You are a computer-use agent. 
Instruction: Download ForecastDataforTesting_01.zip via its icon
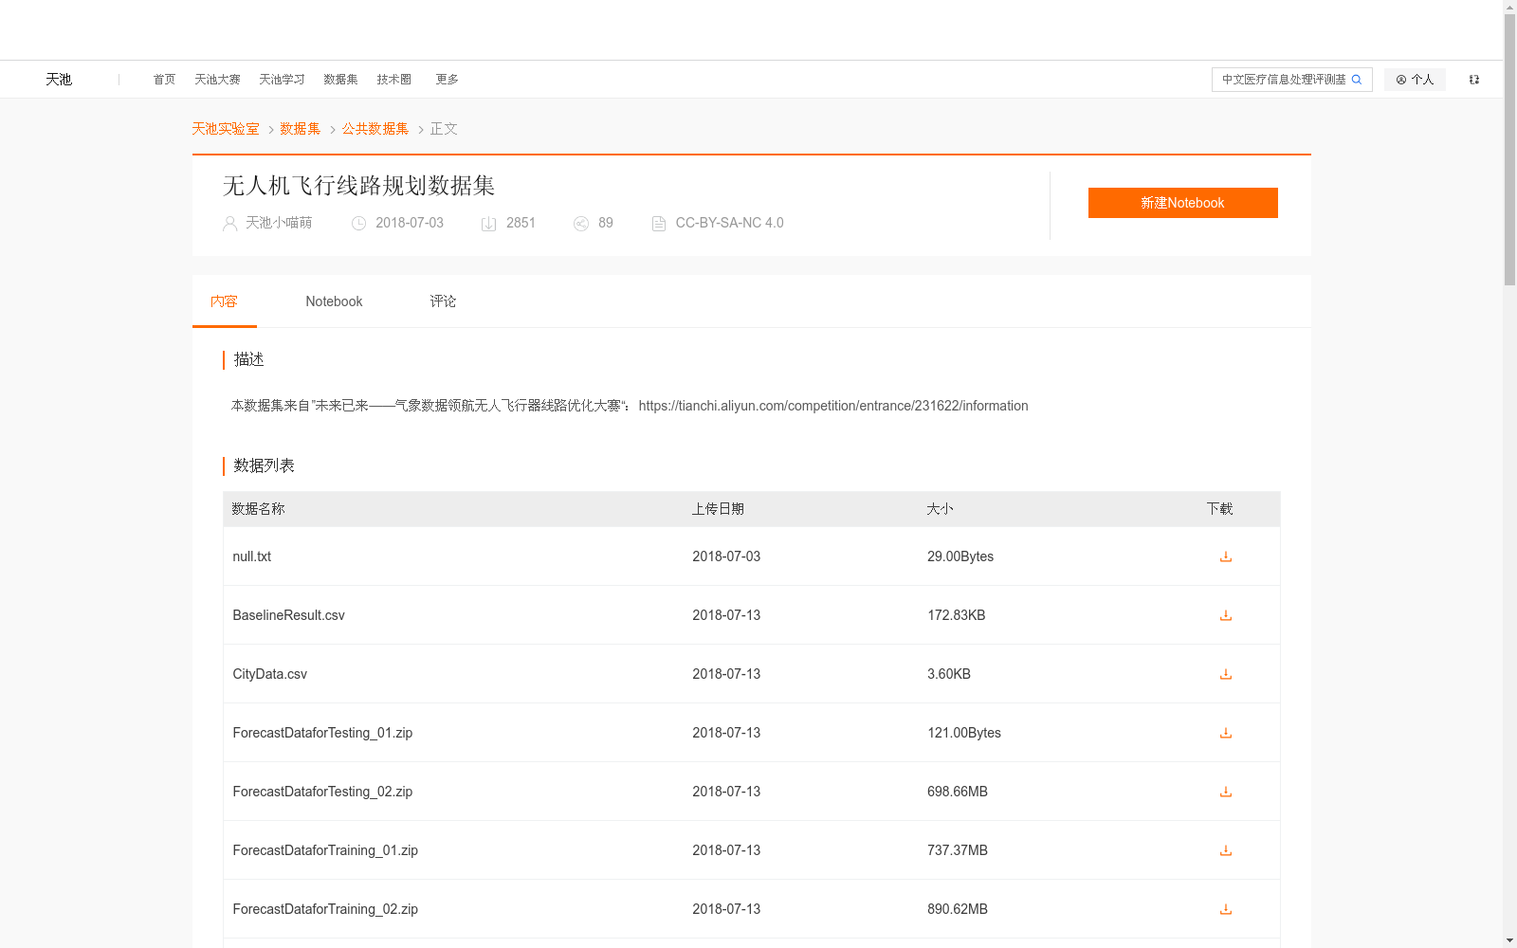tap(1225, 733)
